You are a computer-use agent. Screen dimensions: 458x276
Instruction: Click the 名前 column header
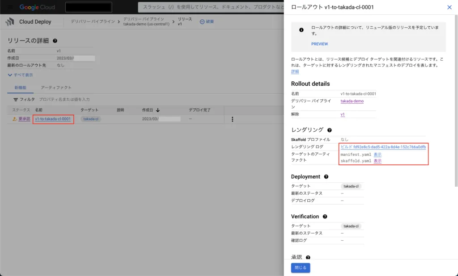[x=39, y=110]
